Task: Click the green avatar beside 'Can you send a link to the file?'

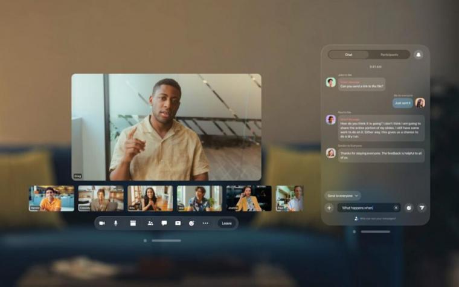Action: pos(331,82)
